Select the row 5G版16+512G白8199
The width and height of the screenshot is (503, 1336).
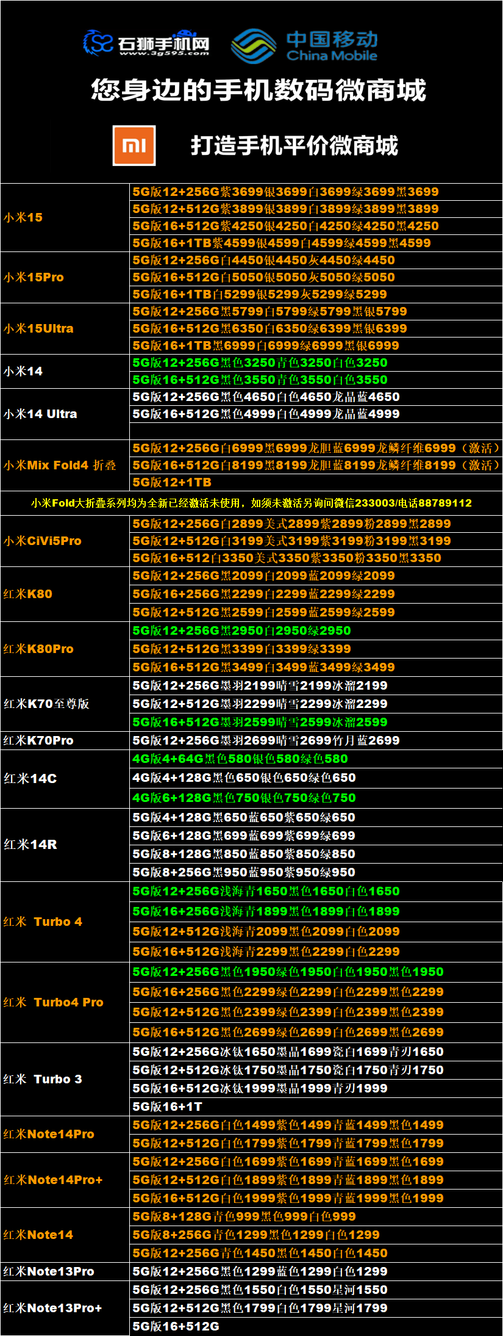[x=316, y=465]
